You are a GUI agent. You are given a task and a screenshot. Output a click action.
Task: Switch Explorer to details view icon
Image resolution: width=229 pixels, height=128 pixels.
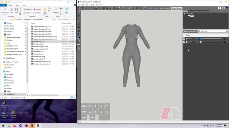click(72, 98)
